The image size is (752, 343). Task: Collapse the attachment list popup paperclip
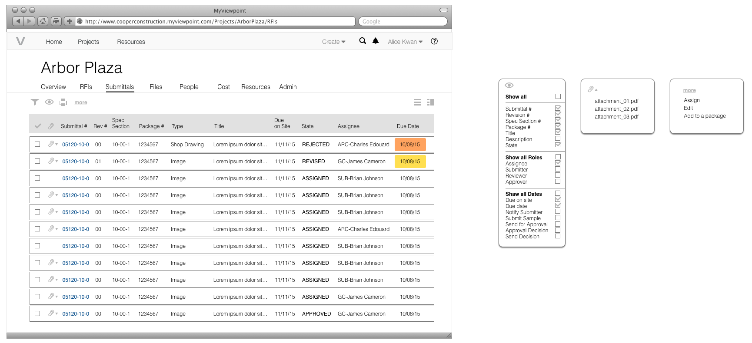click(592, 89)
